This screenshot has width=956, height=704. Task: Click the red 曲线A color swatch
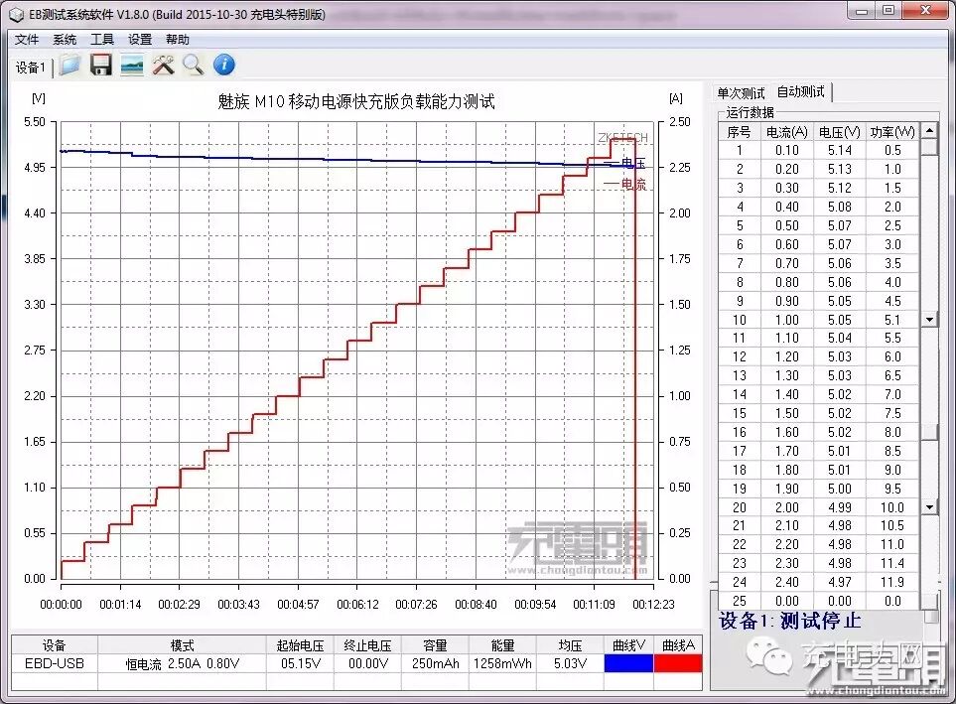678,663
